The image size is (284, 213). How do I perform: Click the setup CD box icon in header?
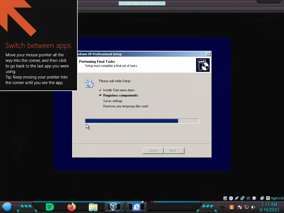(x=203, y=65)
